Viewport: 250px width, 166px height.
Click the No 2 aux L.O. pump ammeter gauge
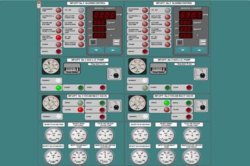point(137,66)
